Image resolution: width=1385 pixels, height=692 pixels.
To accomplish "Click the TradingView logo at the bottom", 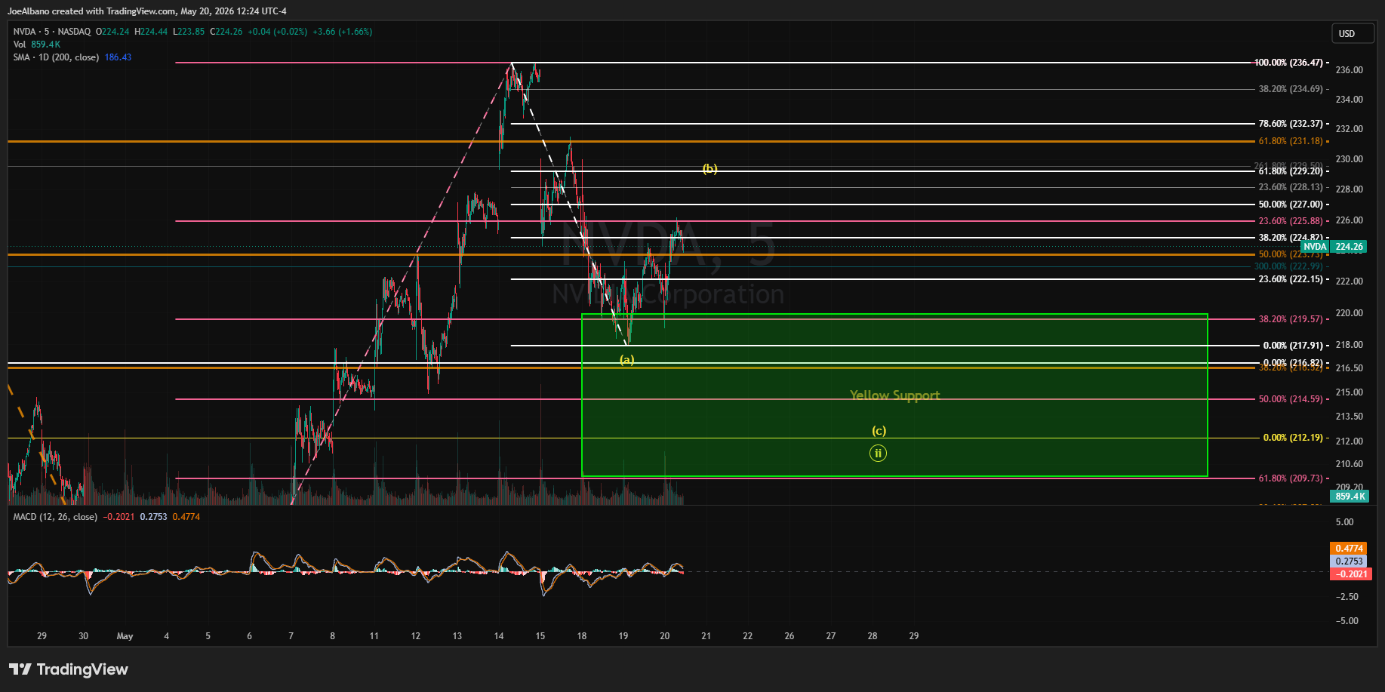I will (69, 669).
